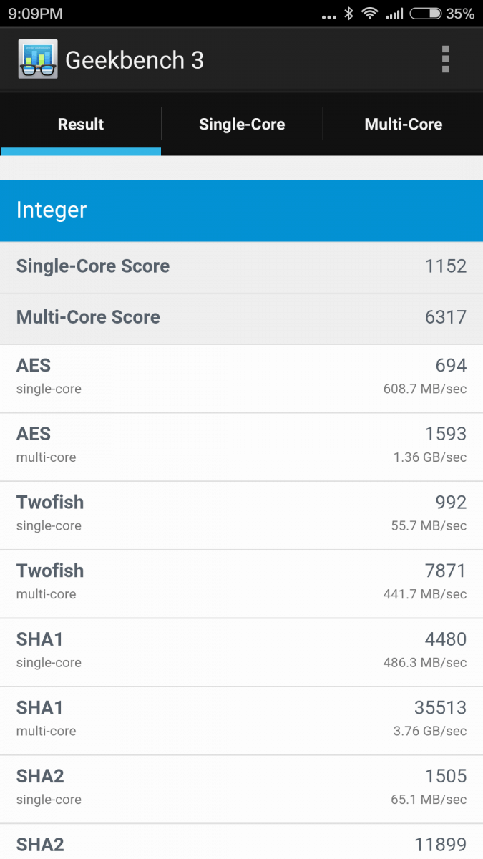This screenshot has height=859, width=483.
Task: Switch to the Multi-Core tab
Action: coord(404,124)
